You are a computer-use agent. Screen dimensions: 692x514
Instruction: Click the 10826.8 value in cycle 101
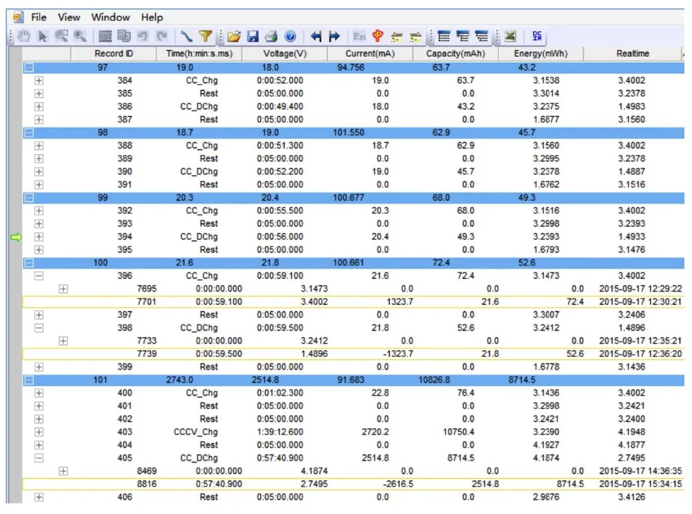[435, 380]
